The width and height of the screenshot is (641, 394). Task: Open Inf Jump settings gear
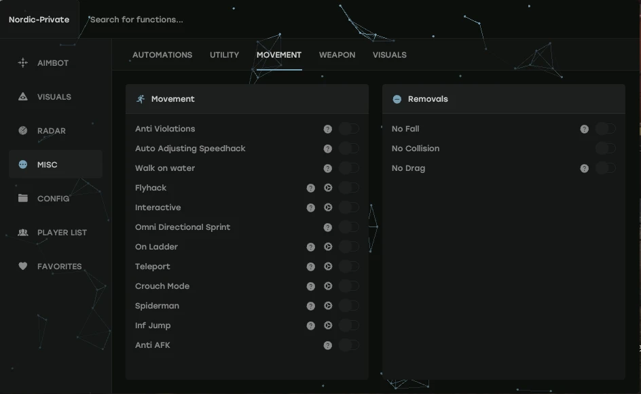[328, 325]
